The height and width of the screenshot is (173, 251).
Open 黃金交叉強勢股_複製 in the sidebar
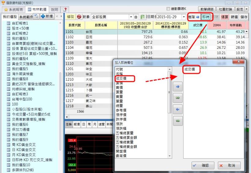tap(29, 64)
